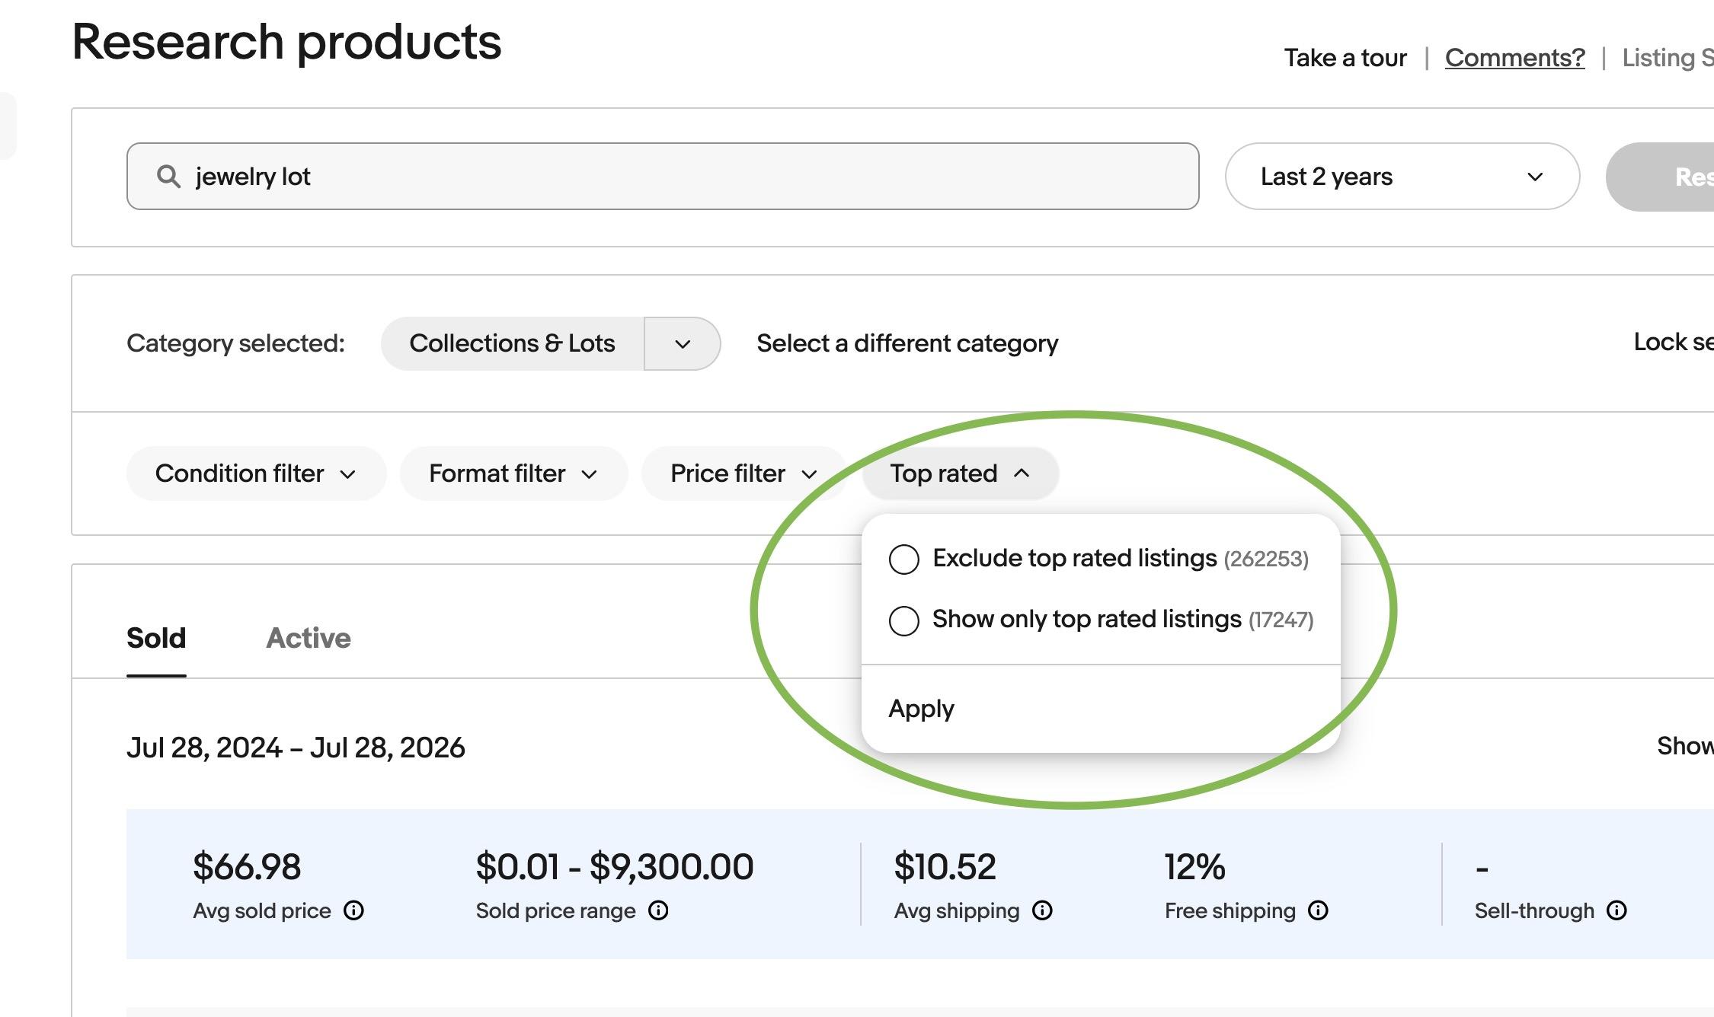This screenshot has height=1017, width=1714.
Task: Open the Comments? link
Action: 1514,58
